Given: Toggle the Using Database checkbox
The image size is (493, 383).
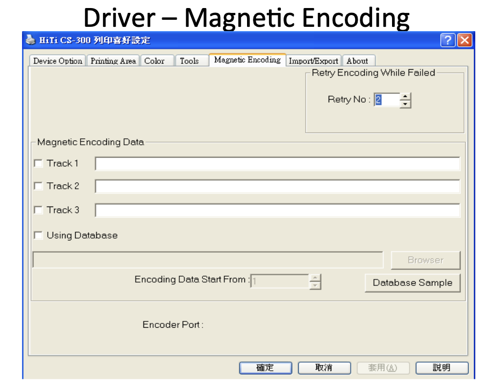Looking at the screenshot, I should [38, 235].
